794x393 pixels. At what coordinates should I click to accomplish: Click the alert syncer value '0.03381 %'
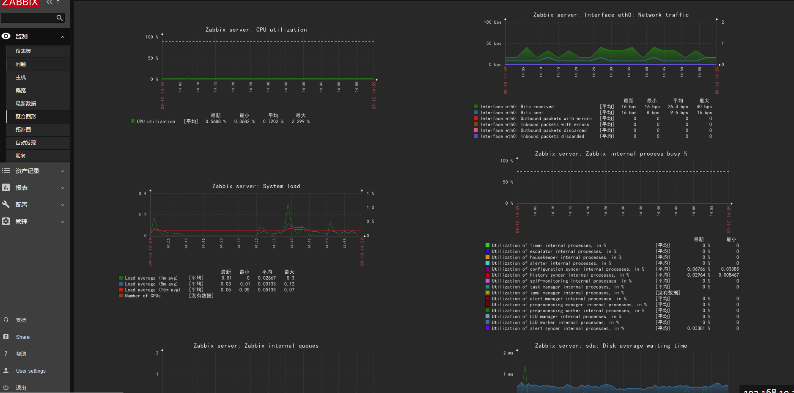699,328
